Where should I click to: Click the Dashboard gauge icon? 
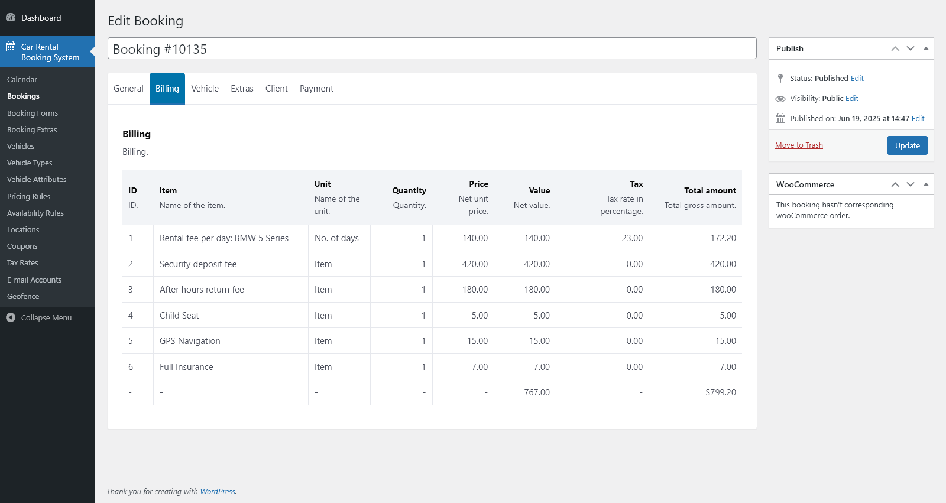pyautogui.click(x=11, y=18)
